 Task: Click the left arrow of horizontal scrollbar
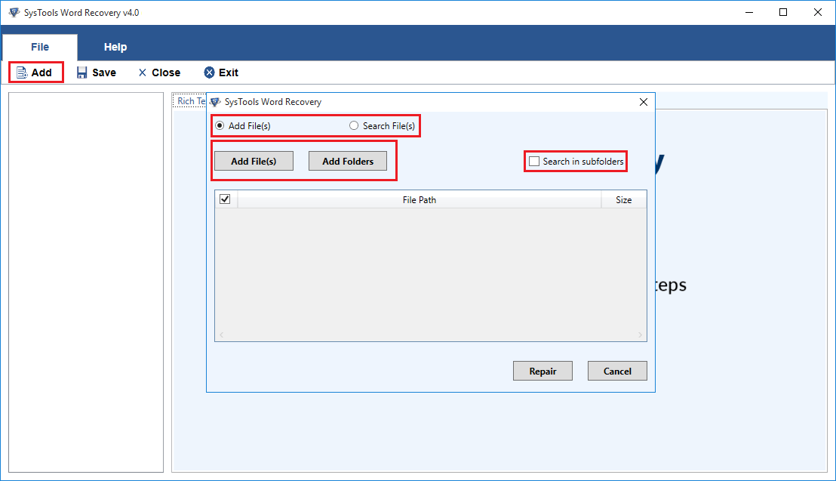tap(221, 335)
